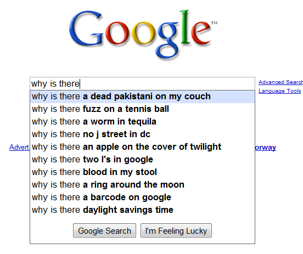Image resolution: width=303 pixels, height=254 pixels.
Task: Open the Language Tools link
Action: click(x=279, y=91)
